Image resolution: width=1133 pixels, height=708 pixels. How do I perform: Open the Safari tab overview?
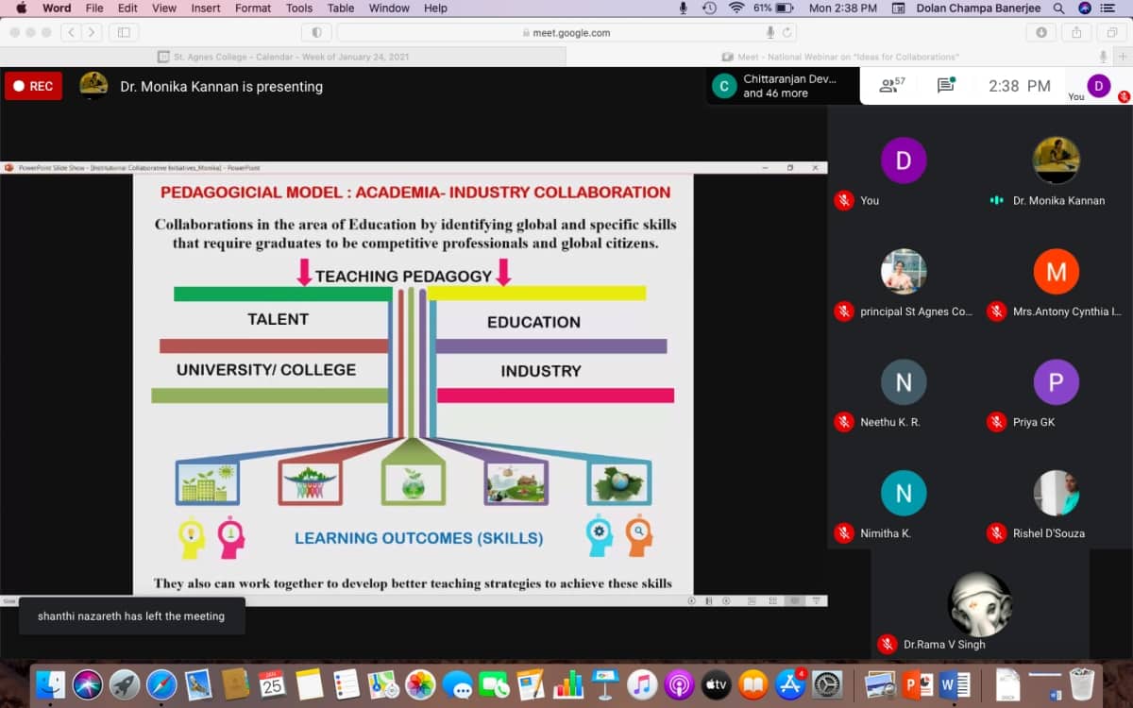(1112, 32)
